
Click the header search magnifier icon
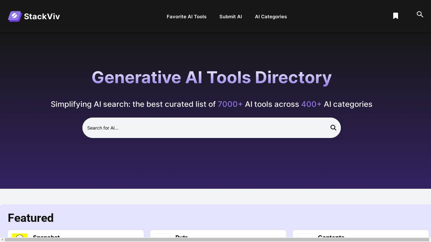pyautogui.click(x=420, y=14)
